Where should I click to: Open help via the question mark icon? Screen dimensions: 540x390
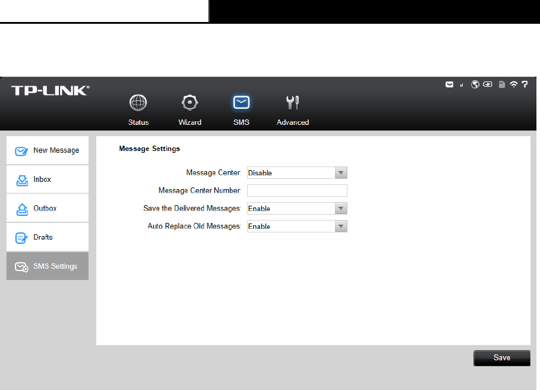(x=525, y=84)
